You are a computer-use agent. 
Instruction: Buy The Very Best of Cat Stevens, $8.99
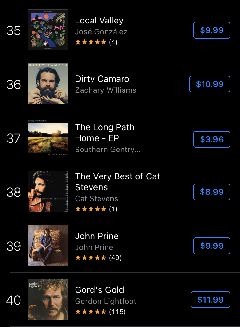pyautogui.click(x=212, y=192)
